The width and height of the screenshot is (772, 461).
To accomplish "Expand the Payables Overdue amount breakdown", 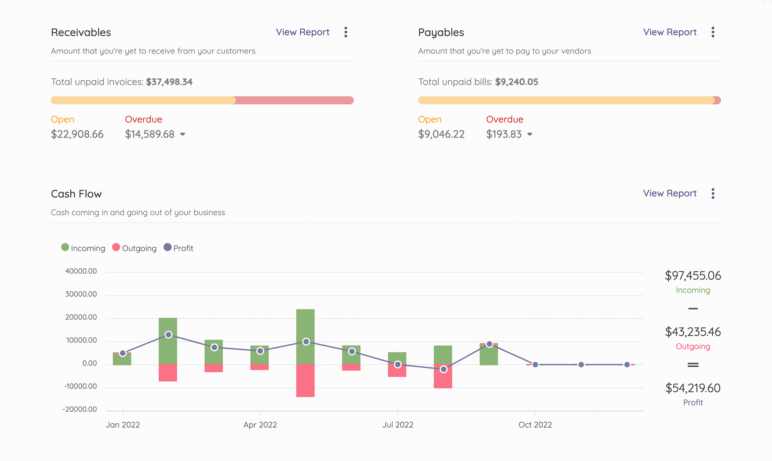I will point(530,134).
